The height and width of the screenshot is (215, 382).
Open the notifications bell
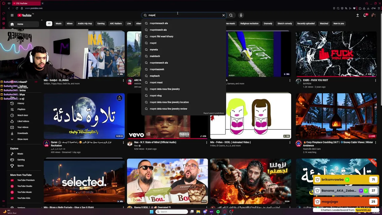365,15
